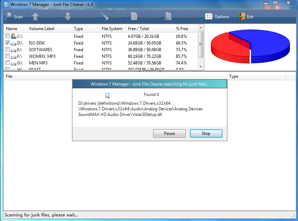Click the Deselect All toolbar label

point(84,17)
